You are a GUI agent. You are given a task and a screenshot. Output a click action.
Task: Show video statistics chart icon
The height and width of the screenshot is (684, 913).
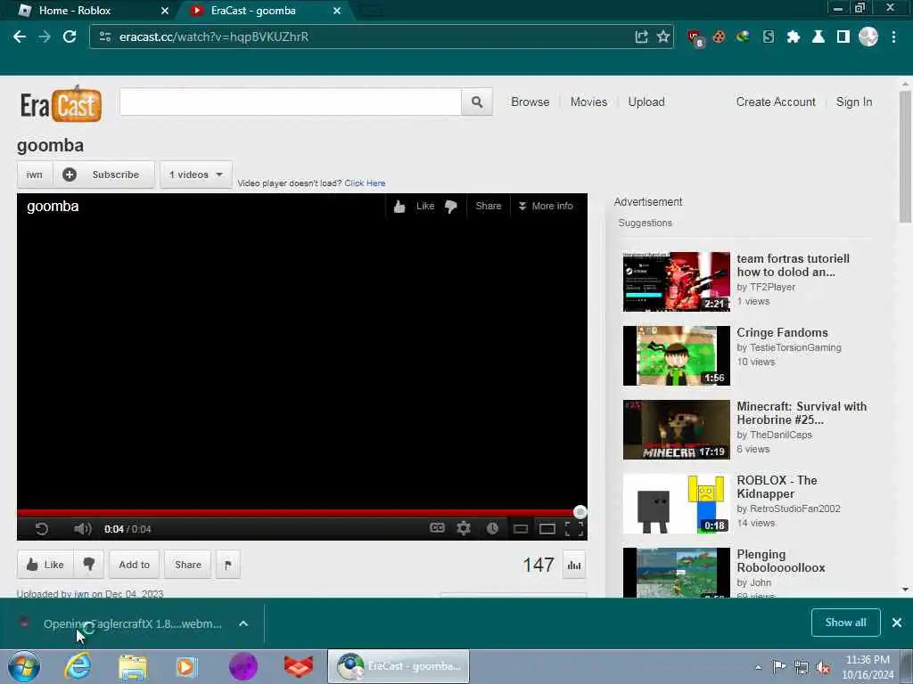[x=574, y=565]
